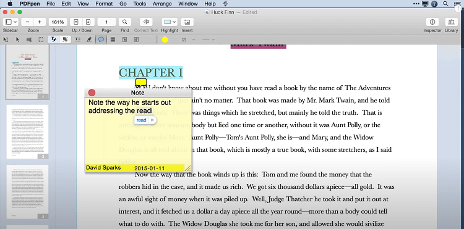Open the scripts menu icon
This screenshot has height=229, width=464.
click(x=225, y=4)
